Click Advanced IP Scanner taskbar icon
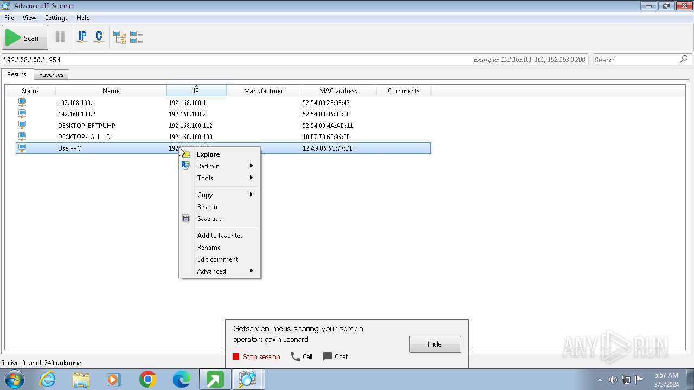Image resolution: width=694 pixels, height=390 pixels. tap(248, 379)
